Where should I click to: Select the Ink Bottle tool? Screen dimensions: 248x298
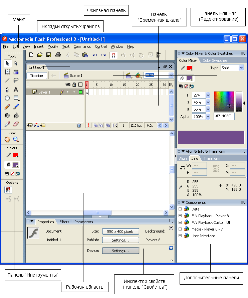point(7,115)
